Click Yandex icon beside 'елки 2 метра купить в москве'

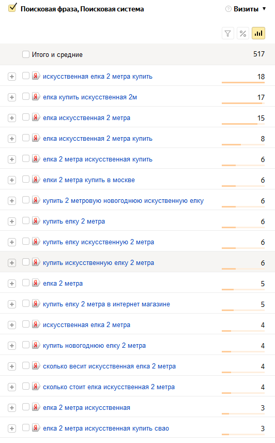tap(36, 180)
